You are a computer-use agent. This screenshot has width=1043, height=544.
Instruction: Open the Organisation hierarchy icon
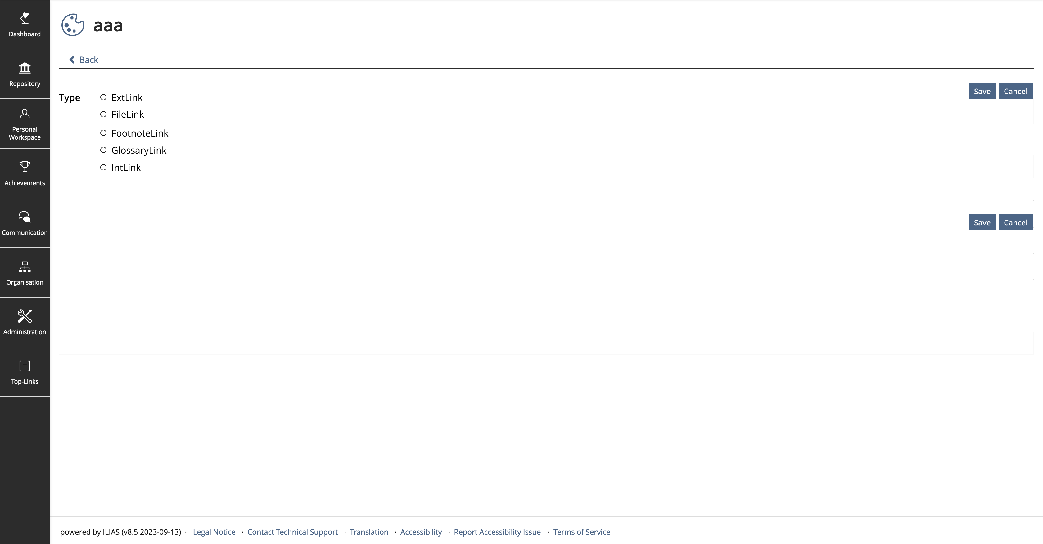[25, 267]
